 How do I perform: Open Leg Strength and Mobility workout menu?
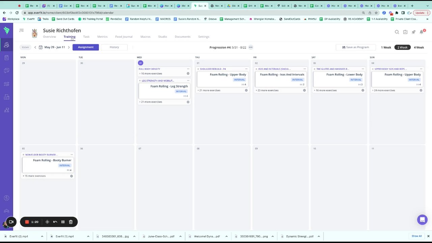pyautogui.click(x=188, y=81)
